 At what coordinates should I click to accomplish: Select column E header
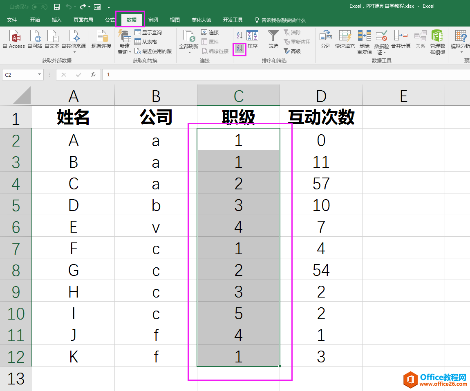(403, 95)
